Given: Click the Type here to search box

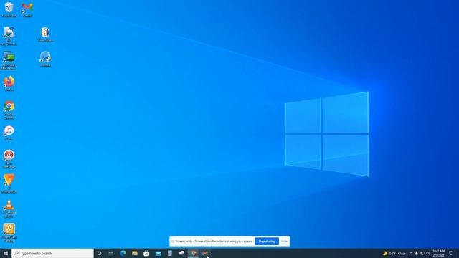Looking at the screenshot, I should 52,253.
